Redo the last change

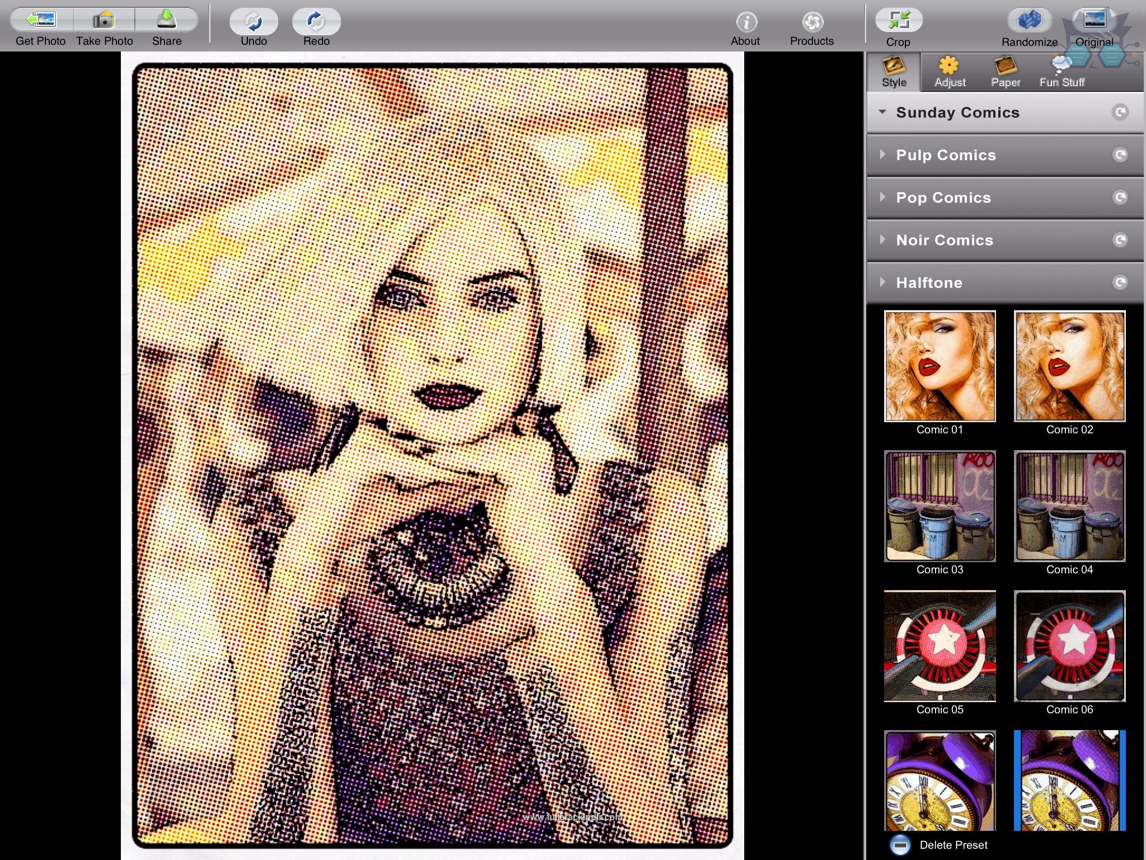pos(316,21)
